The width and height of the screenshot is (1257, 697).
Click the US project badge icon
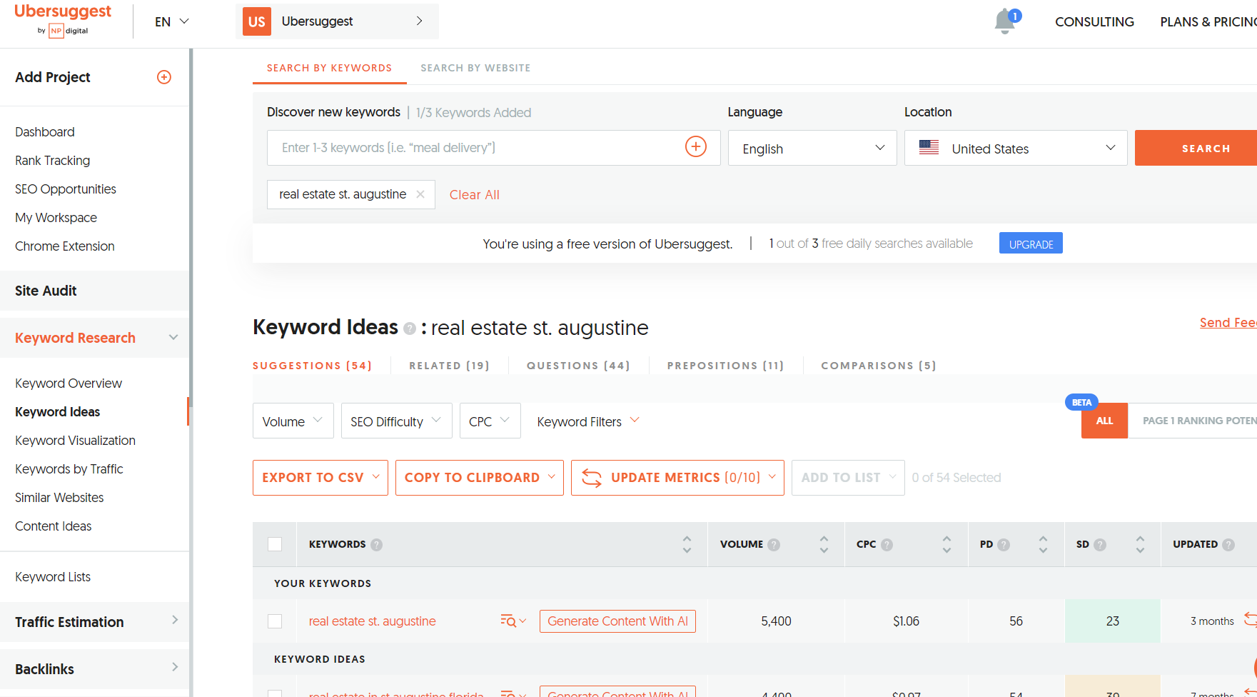(257, 21)
